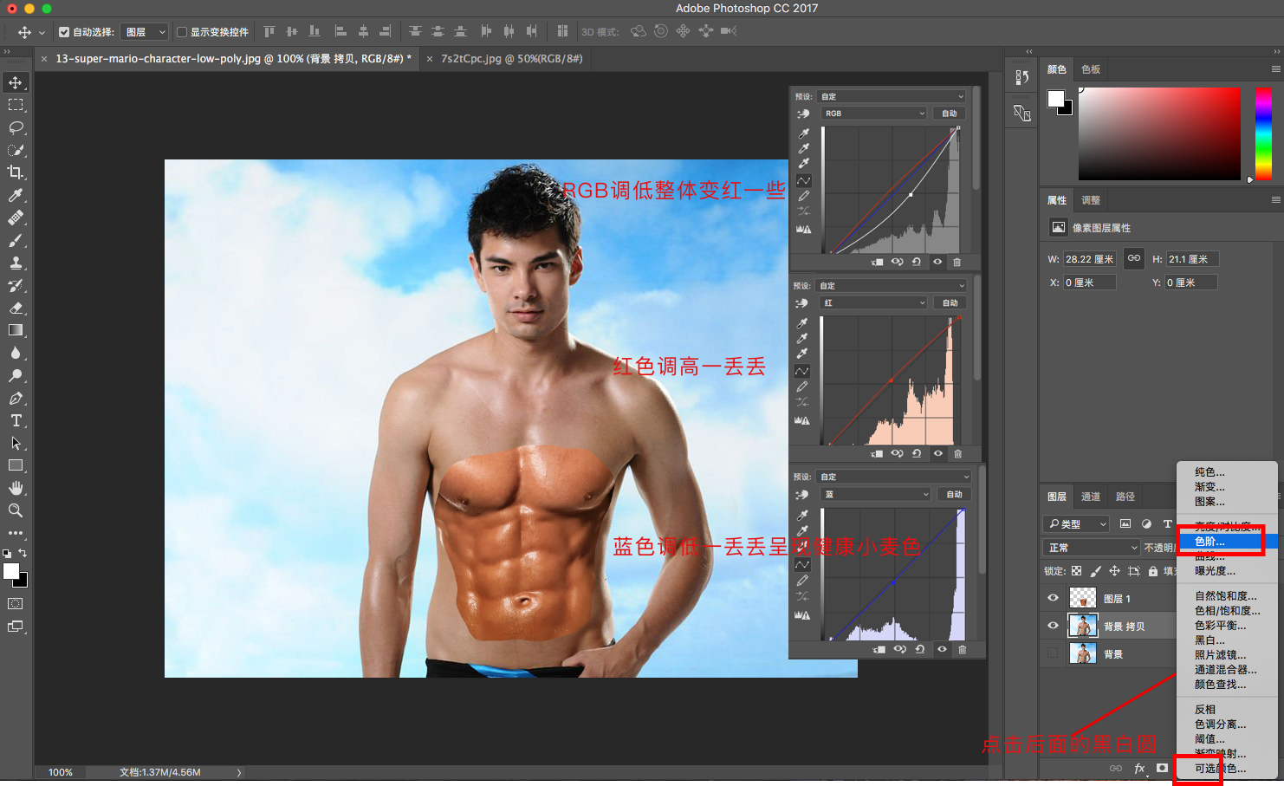
Task: Click the fx add layer style button
Action: pyautogui.click(x=1139, y=769)
